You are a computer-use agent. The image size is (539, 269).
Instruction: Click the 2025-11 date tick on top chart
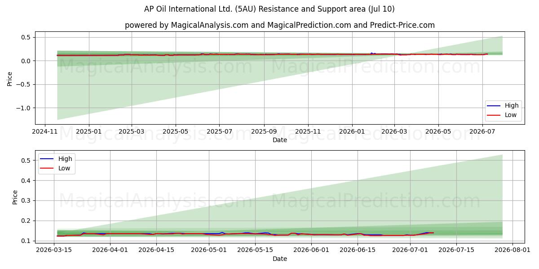(x=308, y=131)
